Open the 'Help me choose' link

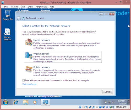pyautogui.click(x=29, y=84)
